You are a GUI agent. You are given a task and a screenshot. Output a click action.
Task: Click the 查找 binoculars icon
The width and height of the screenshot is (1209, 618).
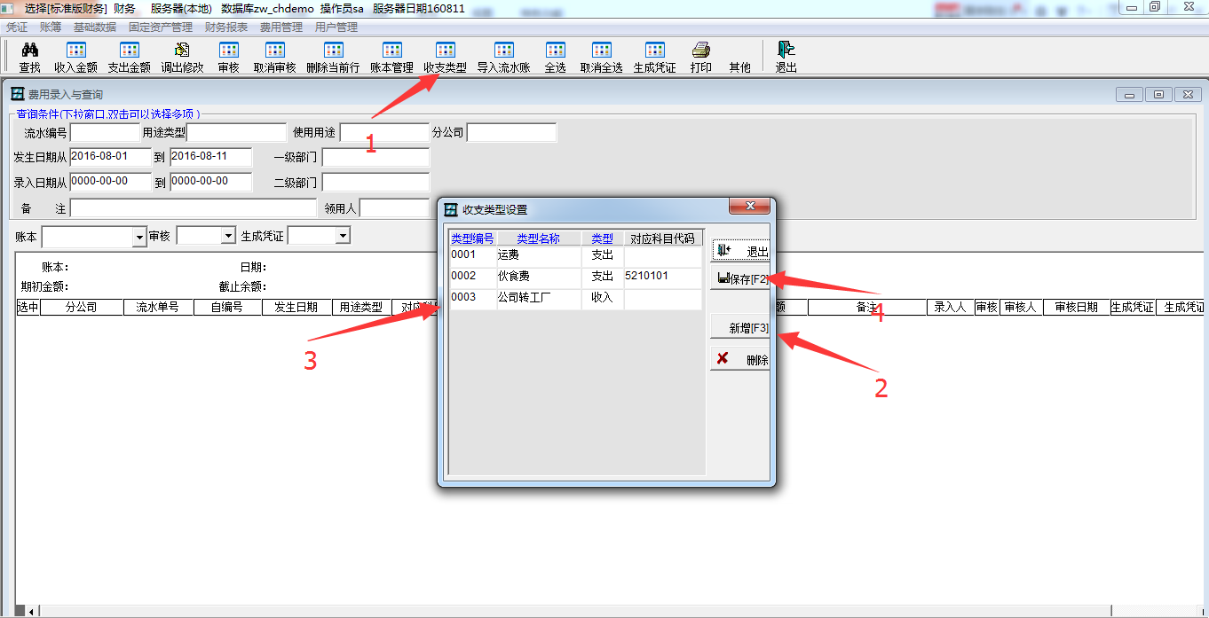point(30,51)
